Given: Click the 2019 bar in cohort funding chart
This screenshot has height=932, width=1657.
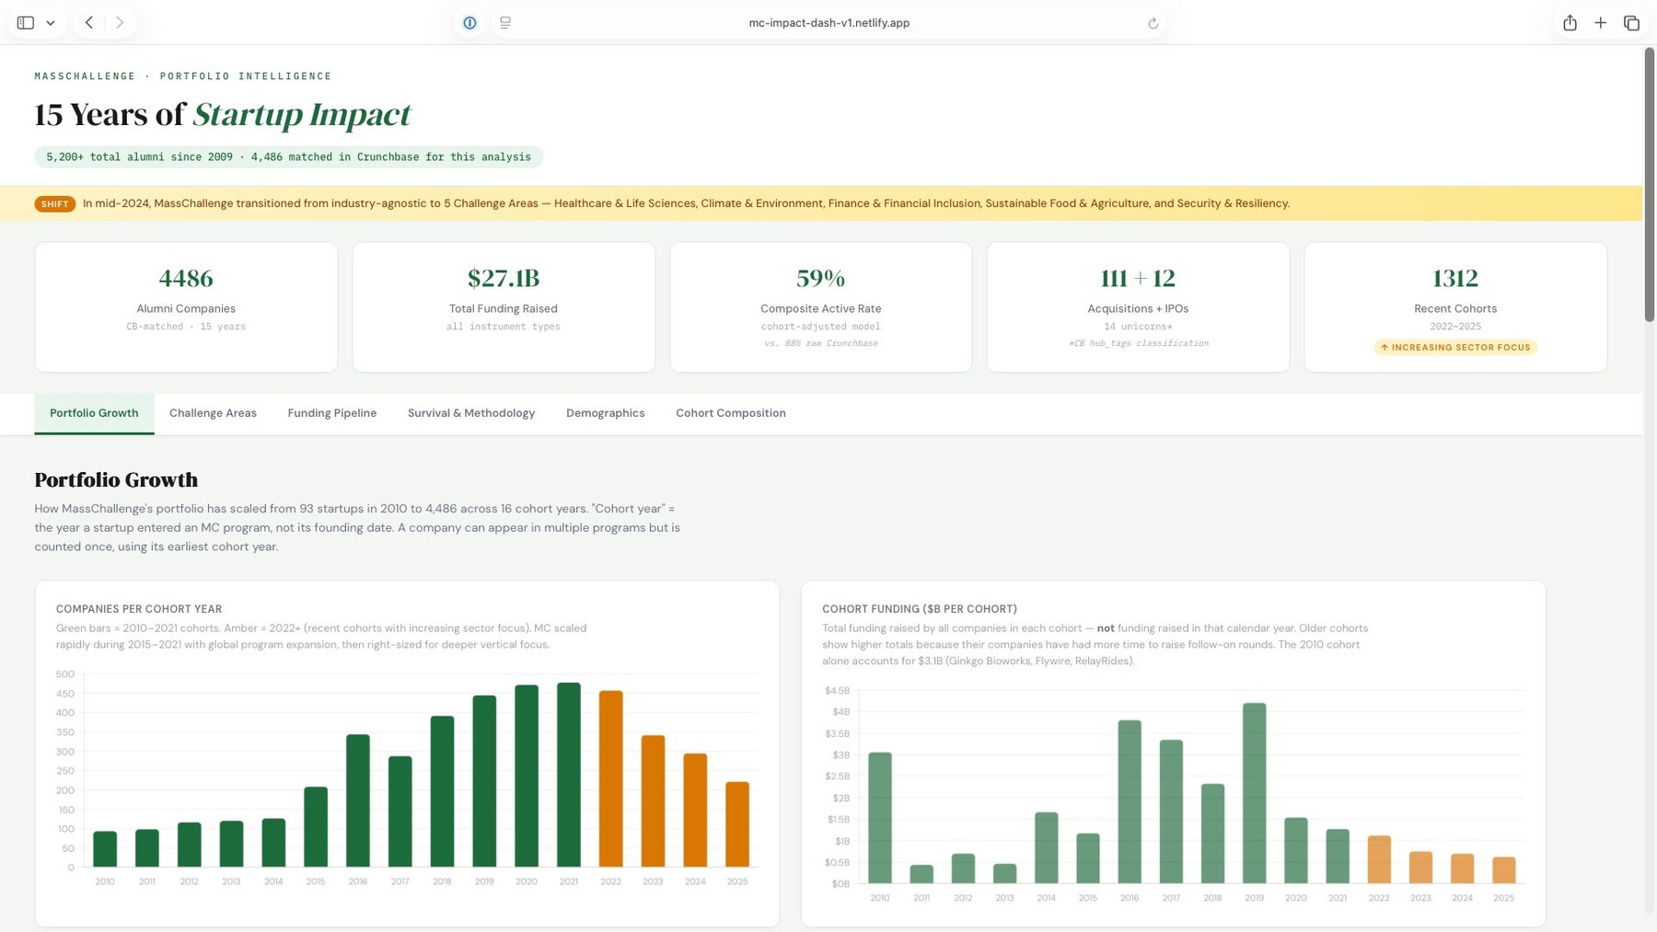Looking at the screenshot, I should [1254, 793].
